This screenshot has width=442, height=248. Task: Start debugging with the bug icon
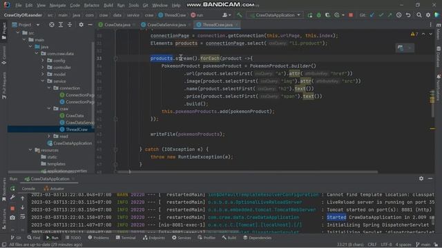(x=319, y=15)
